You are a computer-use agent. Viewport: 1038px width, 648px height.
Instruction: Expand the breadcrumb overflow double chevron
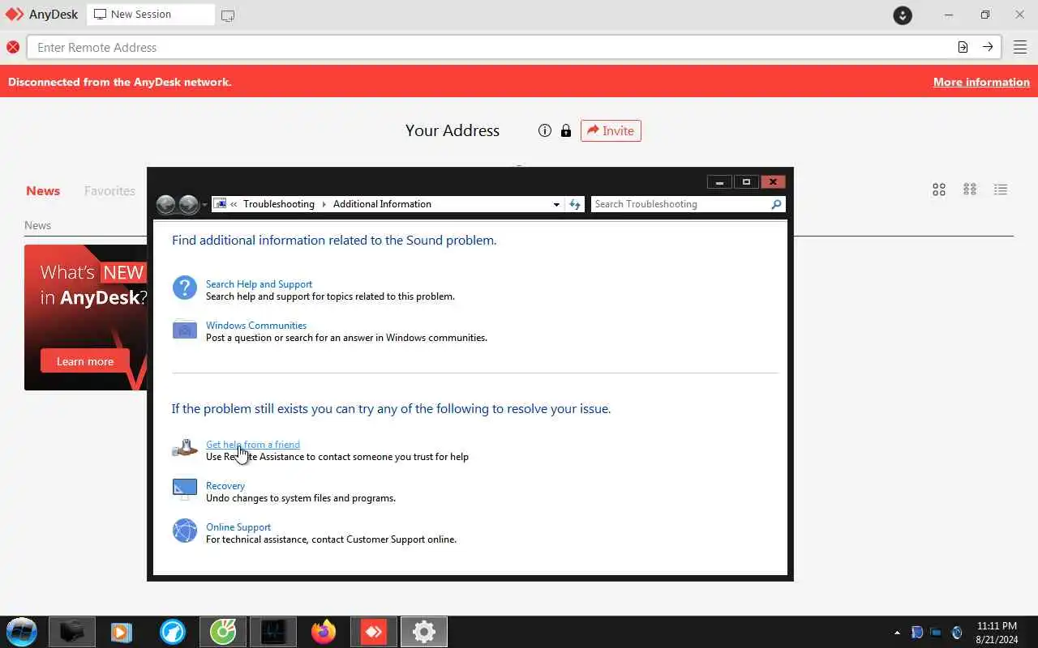234,204
